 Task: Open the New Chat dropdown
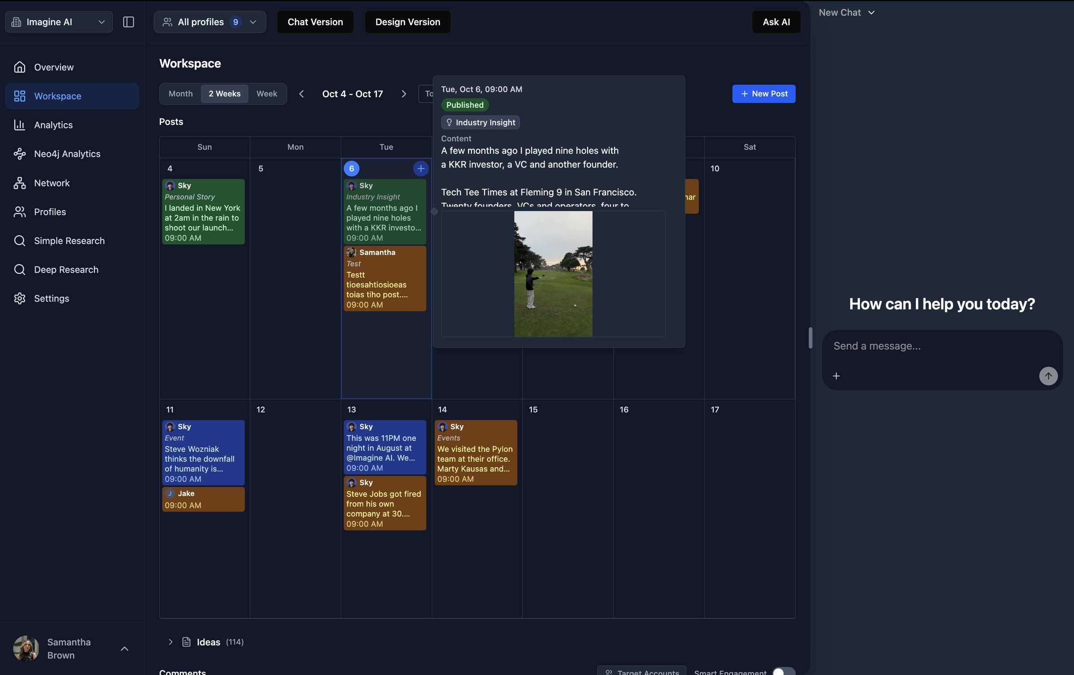point(846,13)
